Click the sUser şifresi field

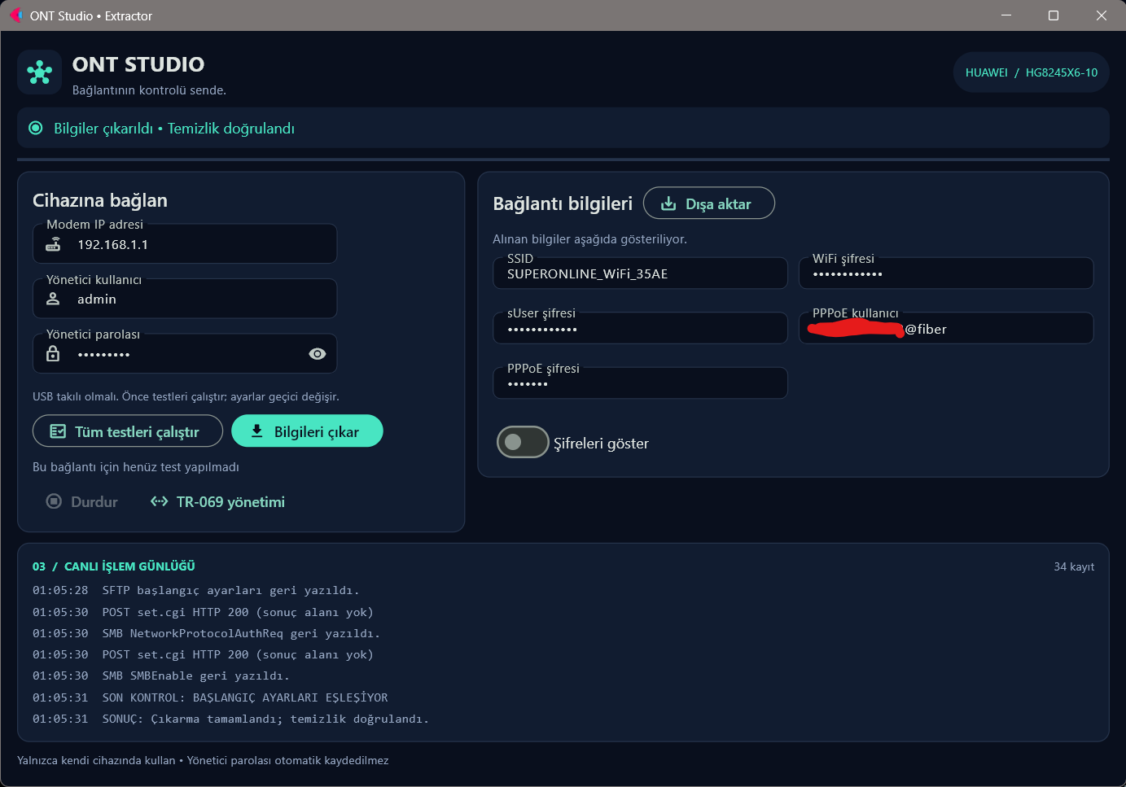[640, 328]
